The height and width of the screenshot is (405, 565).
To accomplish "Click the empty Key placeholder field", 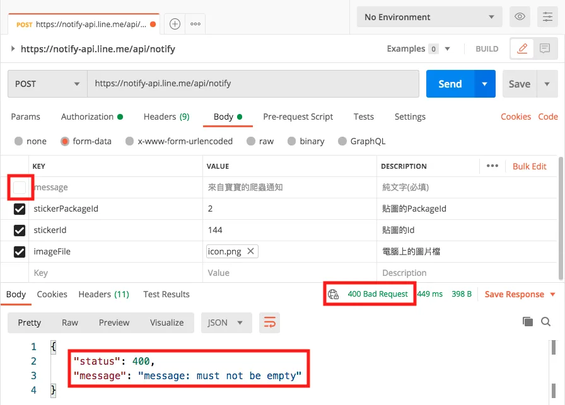I will 115,273.
